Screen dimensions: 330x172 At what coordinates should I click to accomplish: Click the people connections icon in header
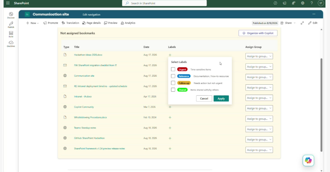tap(293, 3)
